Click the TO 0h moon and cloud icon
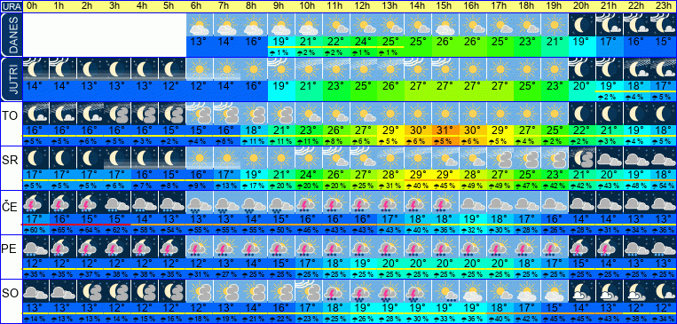Screen dimensions: 677x324 pos(35,114)
